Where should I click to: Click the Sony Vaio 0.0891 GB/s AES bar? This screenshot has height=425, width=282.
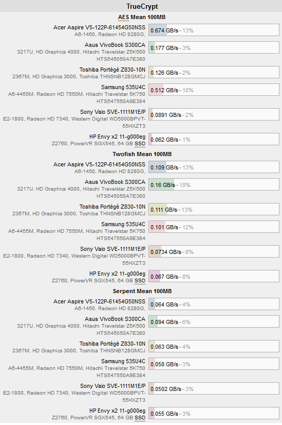(214, 115)
